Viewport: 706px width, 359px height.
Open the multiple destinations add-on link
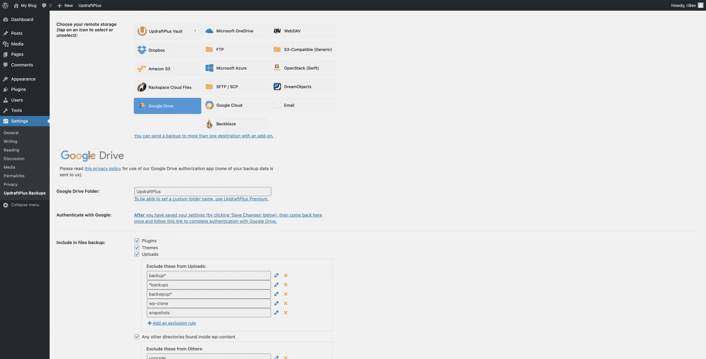pos(204,136)
